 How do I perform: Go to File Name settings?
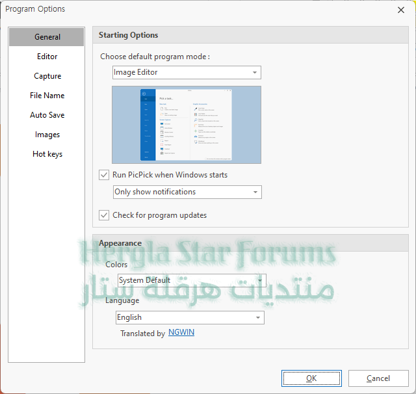[x=47, y=96]
